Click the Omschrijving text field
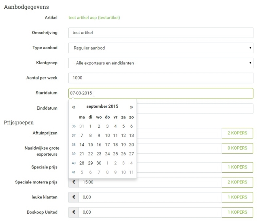The image size is (259, 221). [161, 33]
